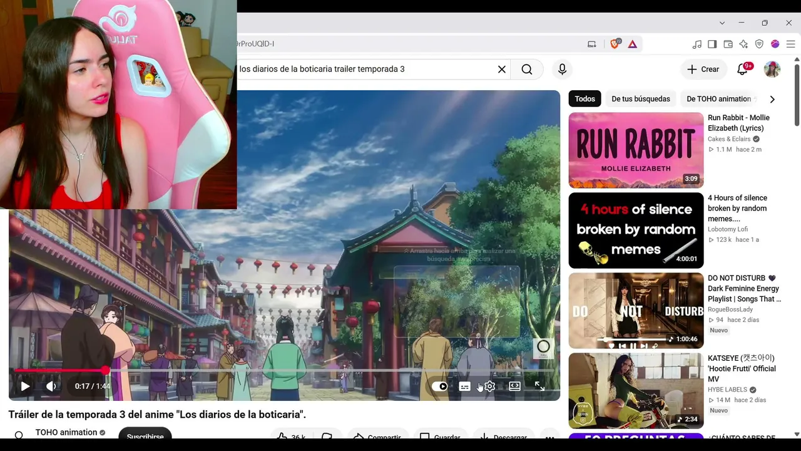
Task: Click the search magnifier button
Action: coord(527,70)
